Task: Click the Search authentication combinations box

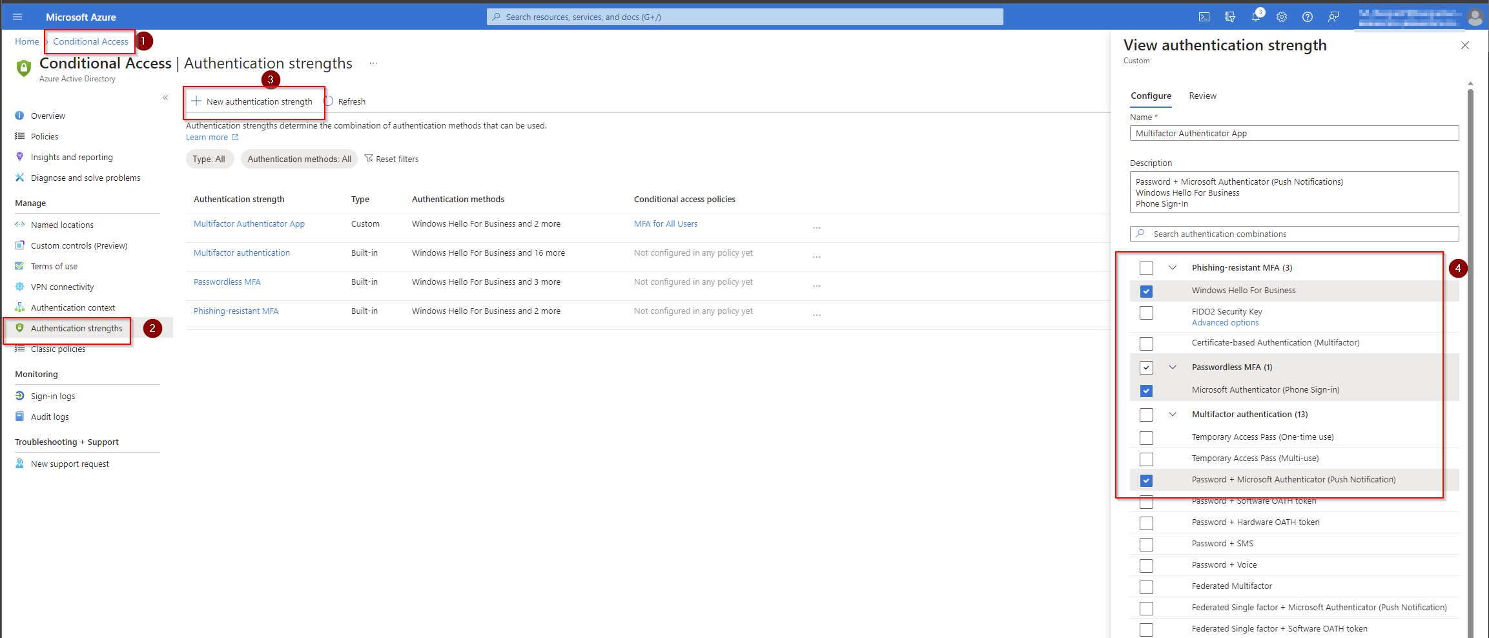Action: pyautogui.click(x=1294, y=234)
